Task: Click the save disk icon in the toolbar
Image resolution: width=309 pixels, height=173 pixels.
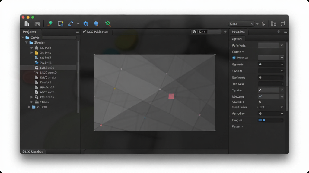Action: (37, 24)
